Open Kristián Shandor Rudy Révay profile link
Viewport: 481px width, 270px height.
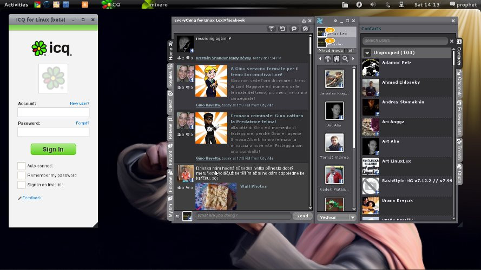(223, 58)
